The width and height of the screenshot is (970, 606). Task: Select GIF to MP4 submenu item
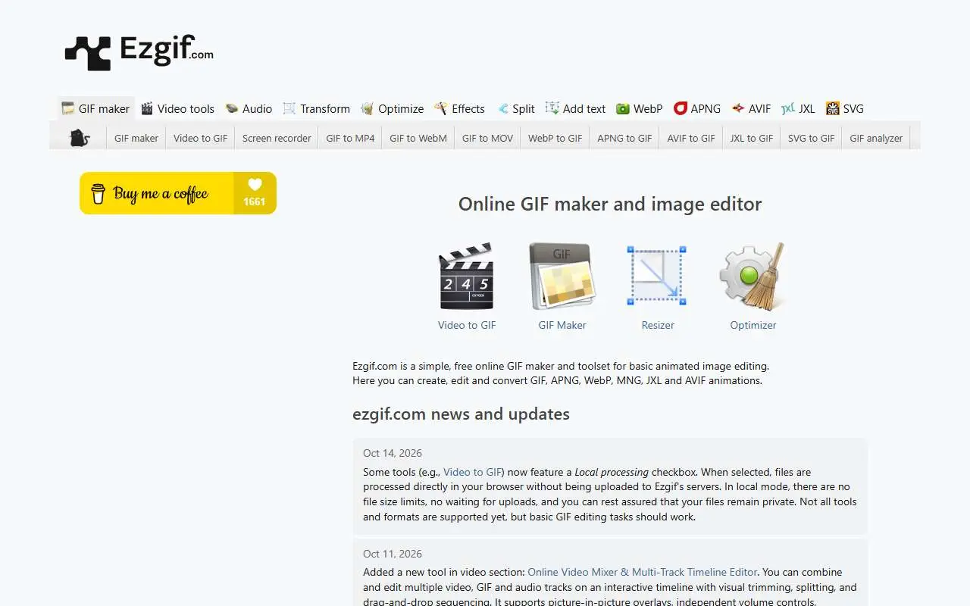click(350, 138)
